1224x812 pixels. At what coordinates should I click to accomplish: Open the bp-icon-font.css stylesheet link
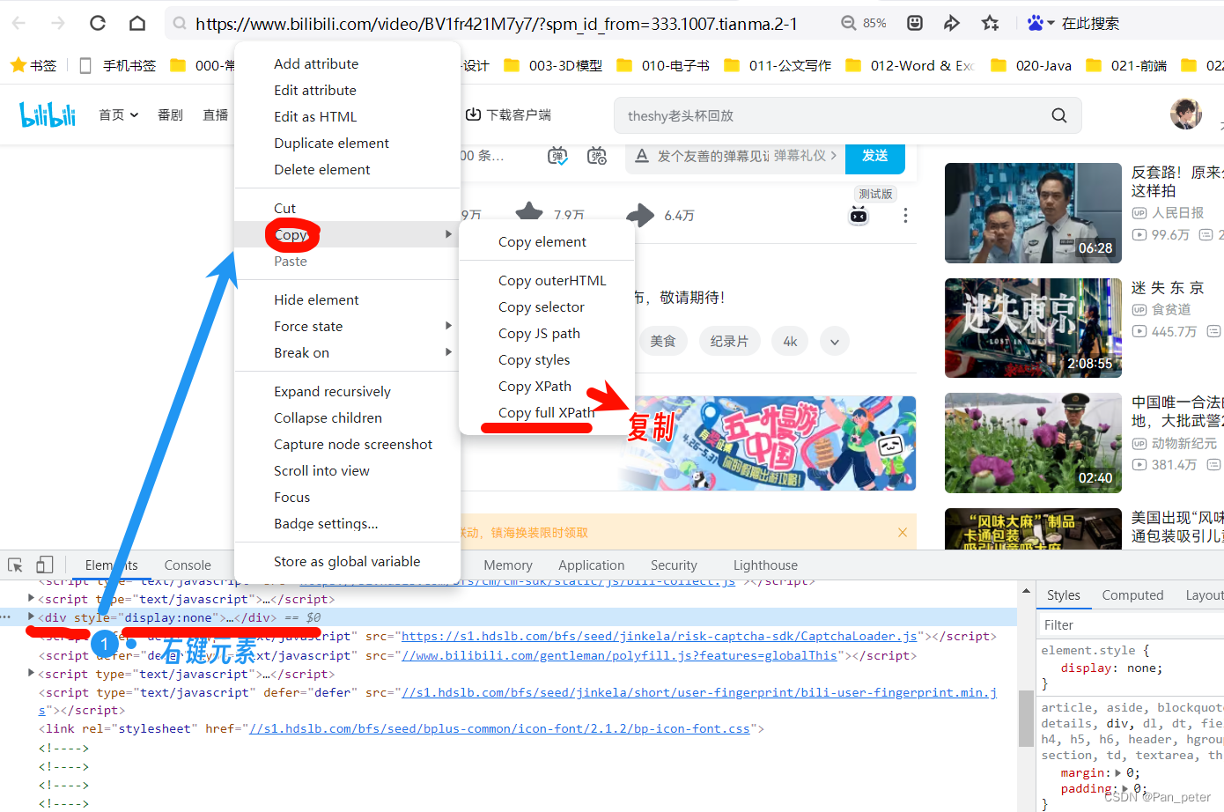499,728
